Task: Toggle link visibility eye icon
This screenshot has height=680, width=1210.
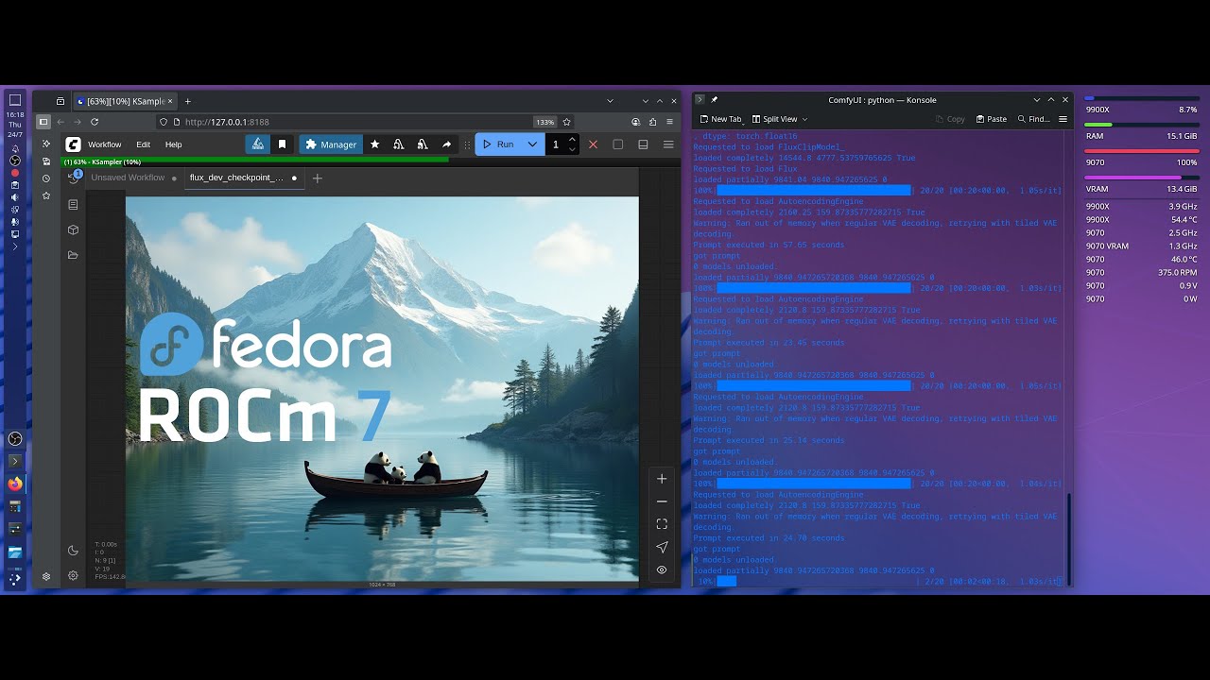Action: pyautogui.click(x=662, y=569)
